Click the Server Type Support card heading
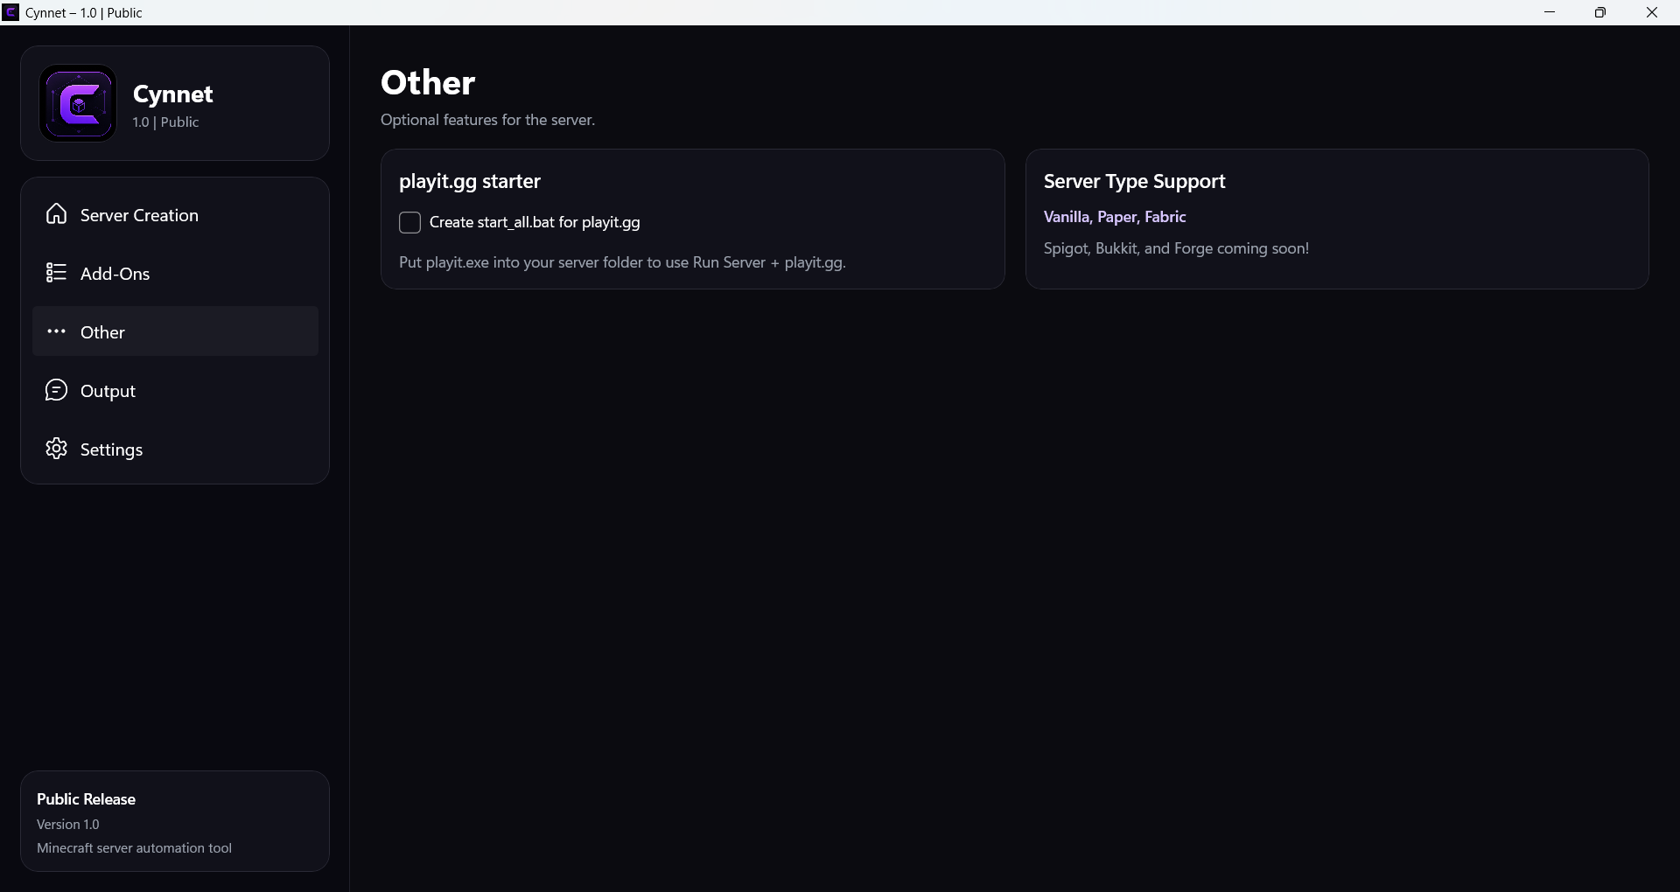The height and width of the screenshot is (892, 1680). click(1134, 182)
